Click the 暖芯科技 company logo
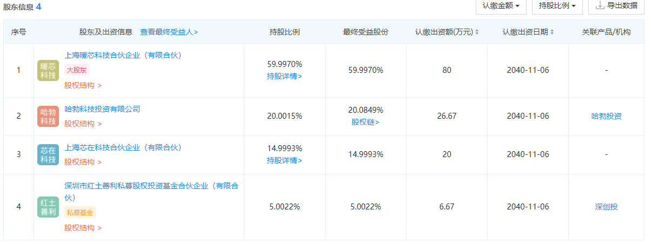Image resolution: width=651 pixels, height=244 pixels. coord(48,70)
